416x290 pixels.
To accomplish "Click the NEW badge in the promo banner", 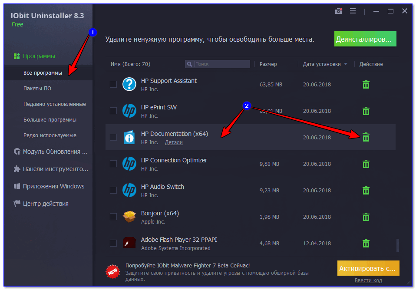I will (x=113, y=272).
